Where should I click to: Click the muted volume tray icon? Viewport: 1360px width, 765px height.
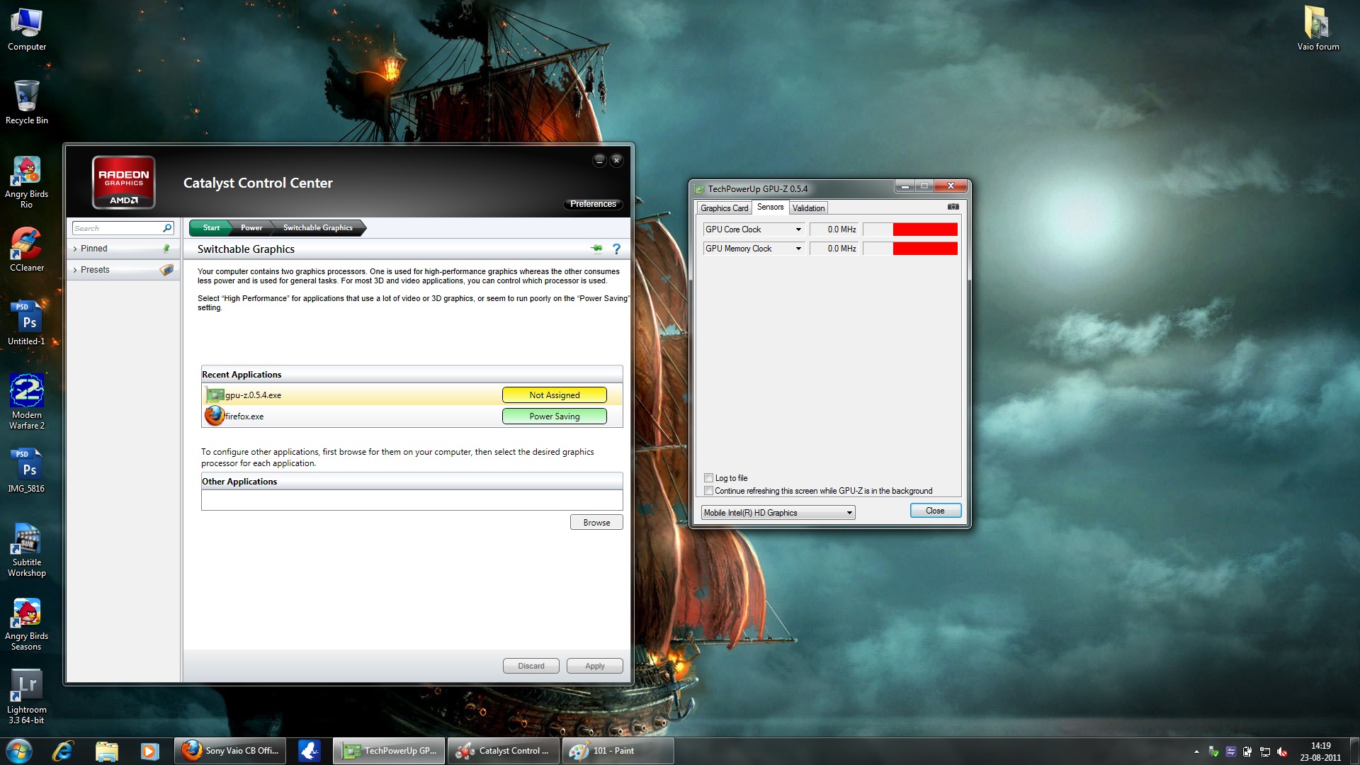pyautogui.click(x=1282, y=752)
